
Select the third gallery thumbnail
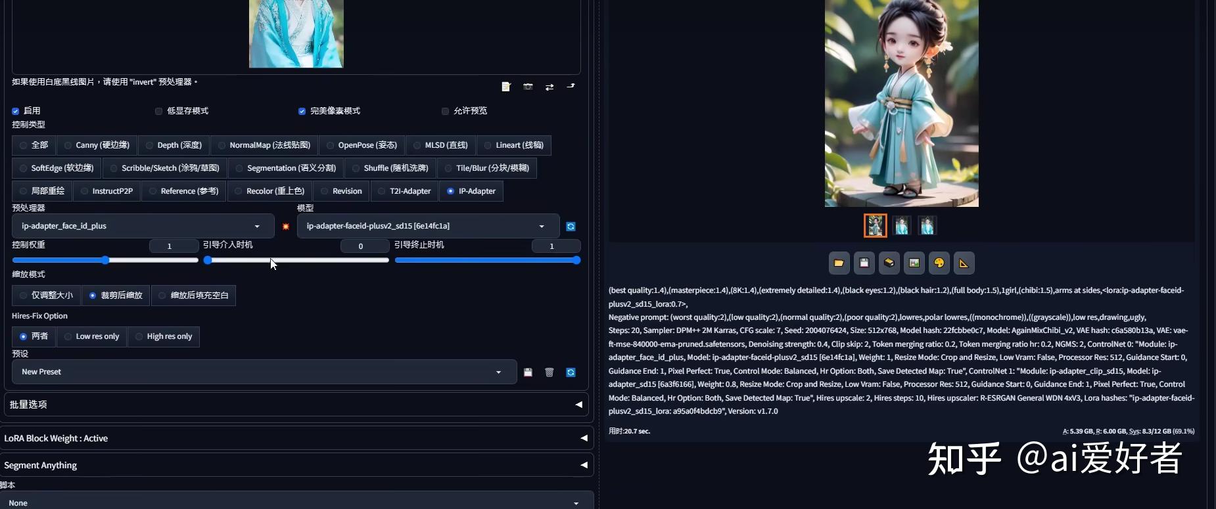[927, 225]
